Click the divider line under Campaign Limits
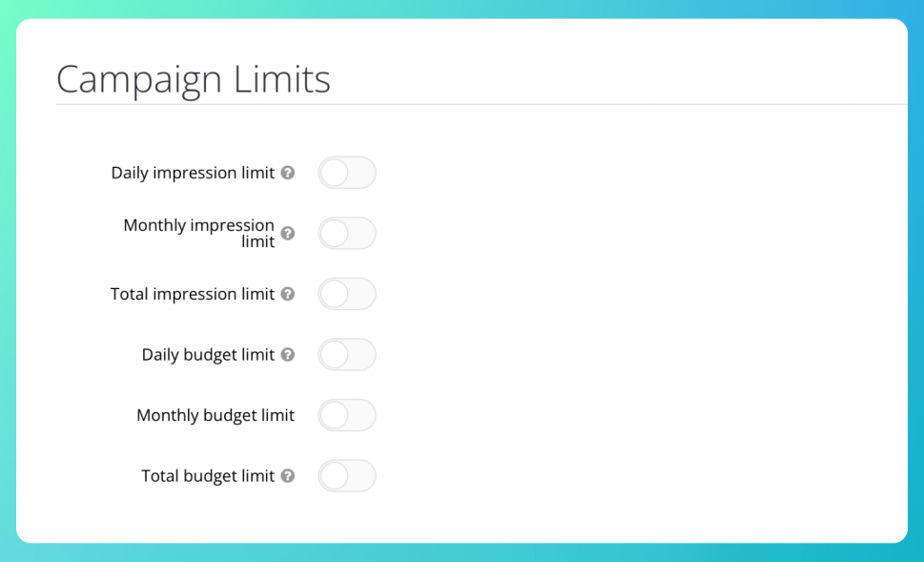Image resolution: width=924 pixels, height=562 pixels. coord(482,104)
